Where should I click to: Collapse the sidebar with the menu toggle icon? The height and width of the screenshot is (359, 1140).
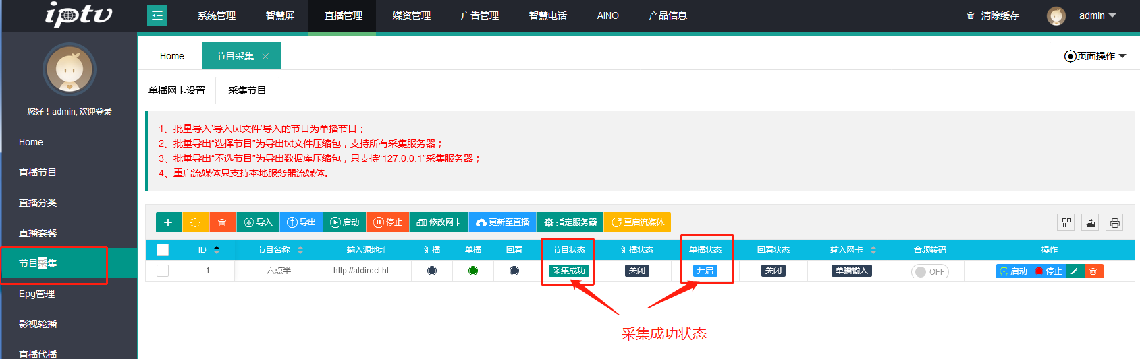[x=157, y=15]
